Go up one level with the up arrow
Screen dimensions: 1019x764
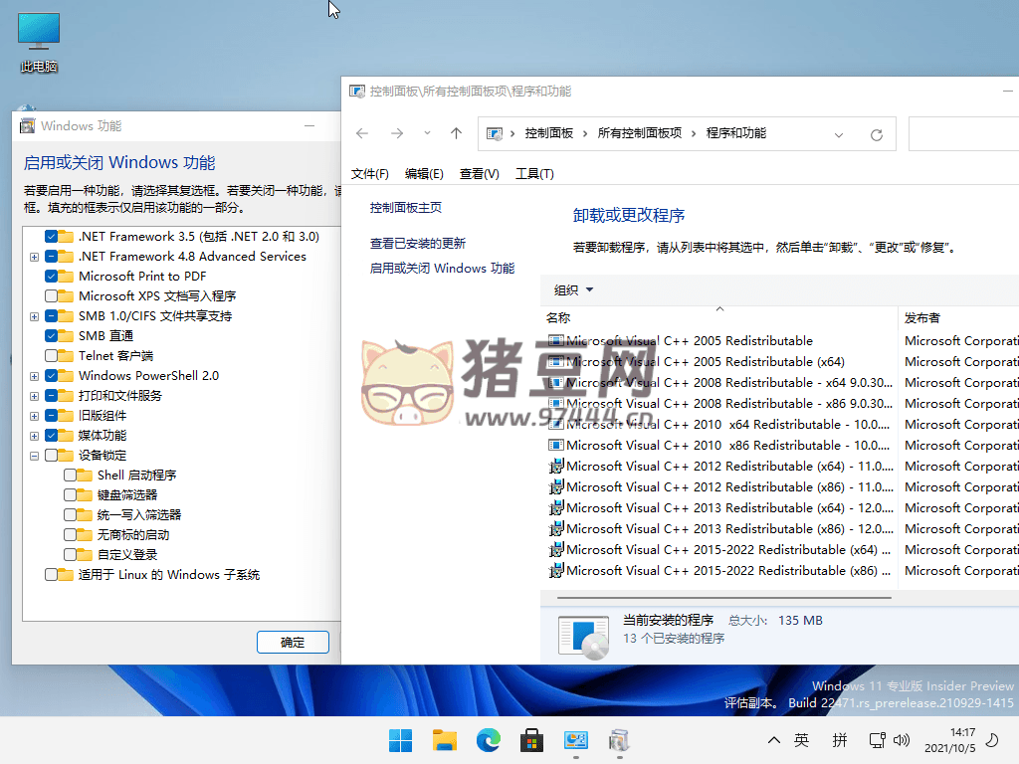(456, 133)
